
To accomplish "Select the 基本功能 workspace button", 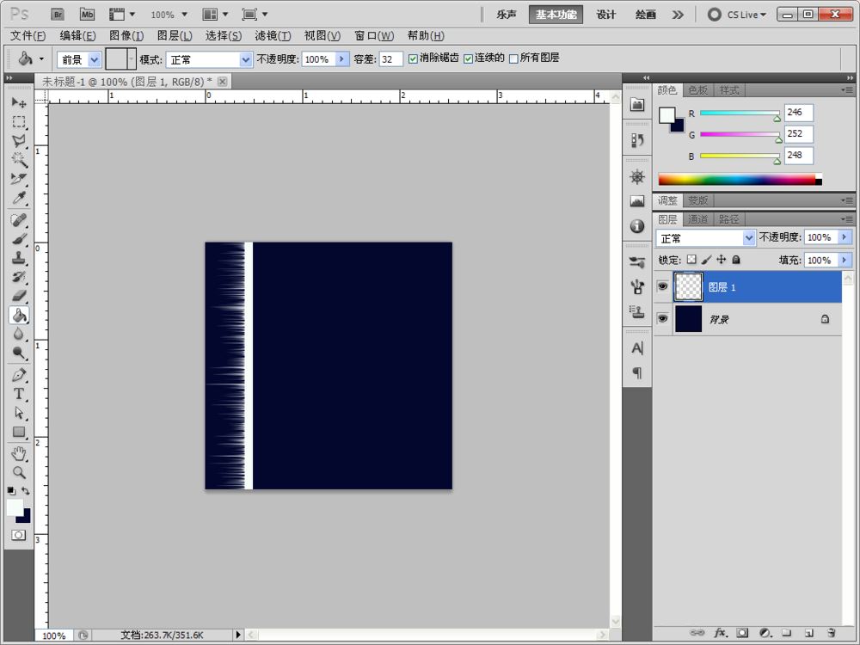I will click(556, 15).
